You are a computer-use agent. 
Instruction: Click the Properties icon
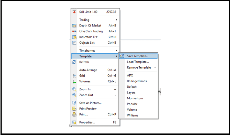coord(74,122)
